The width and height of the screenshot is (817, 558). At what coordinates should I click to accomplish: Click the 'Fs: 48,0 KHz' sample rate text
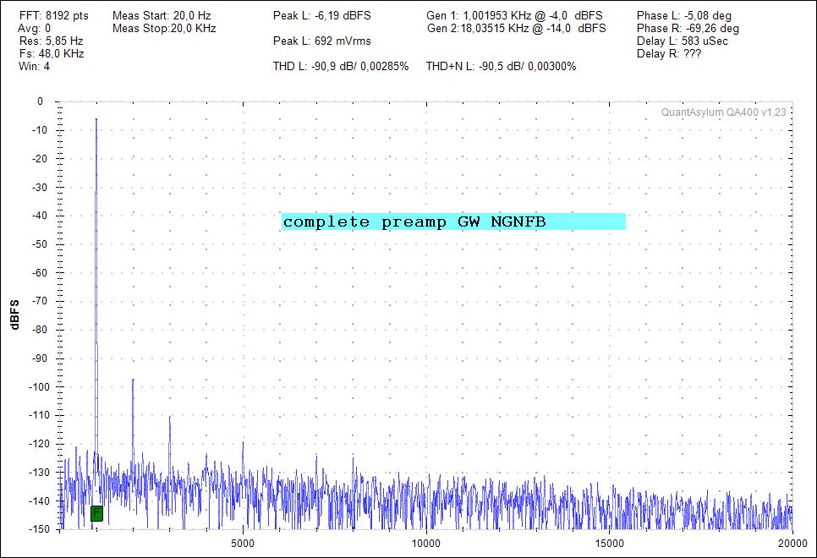[52, 53]
